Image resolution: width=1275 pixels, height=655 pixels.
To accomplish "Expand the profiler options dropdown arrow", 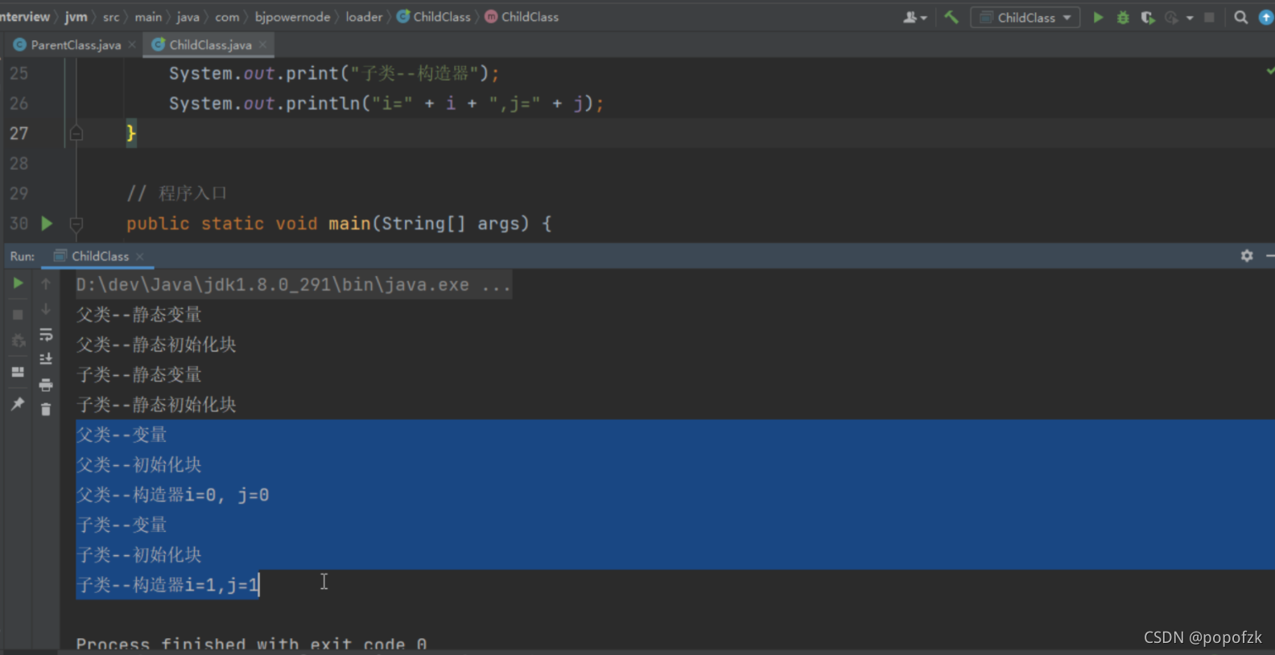I will [x=1190, y=18].
